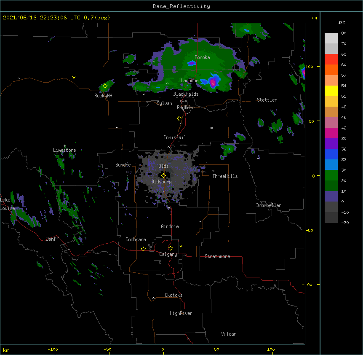363x355 pixels.
Task: Click the white asterisk marker east of Innisfail
Action: point(211,128)
